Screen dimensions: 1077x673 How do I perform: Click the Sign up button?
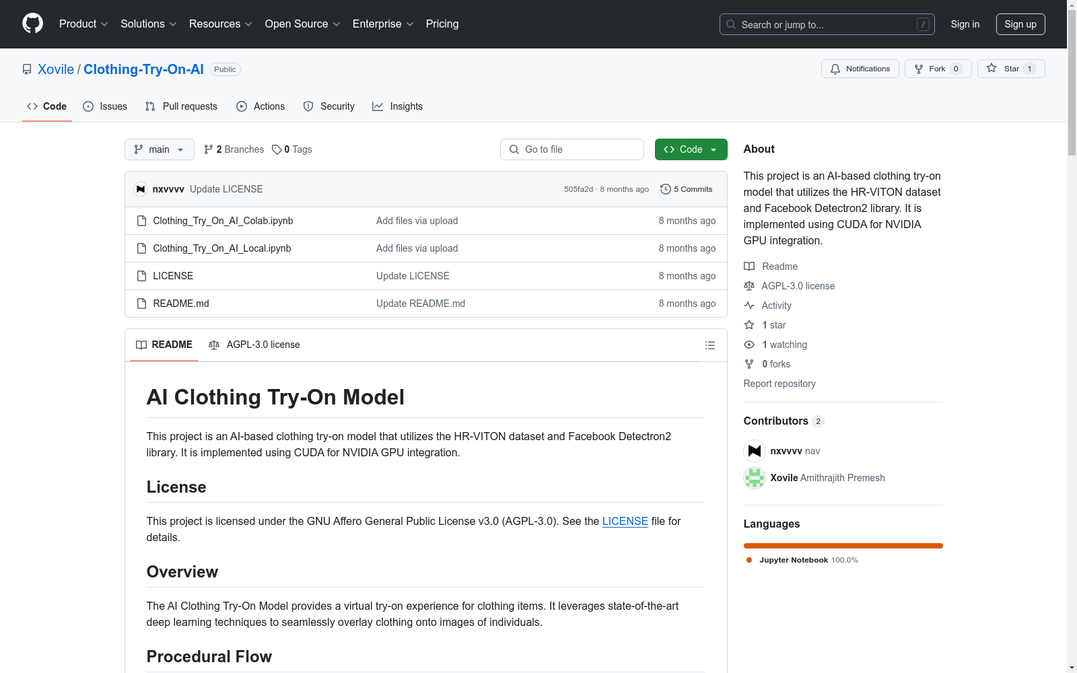(x=1020, y=24)
